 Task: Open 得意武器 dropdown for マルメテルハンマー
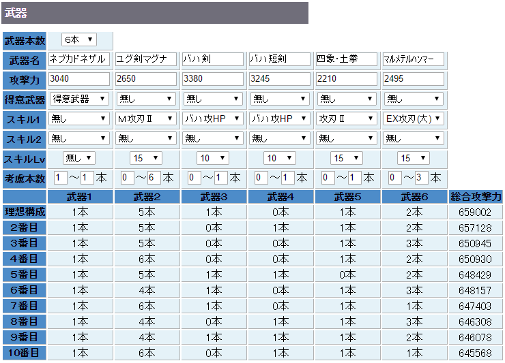414,99
